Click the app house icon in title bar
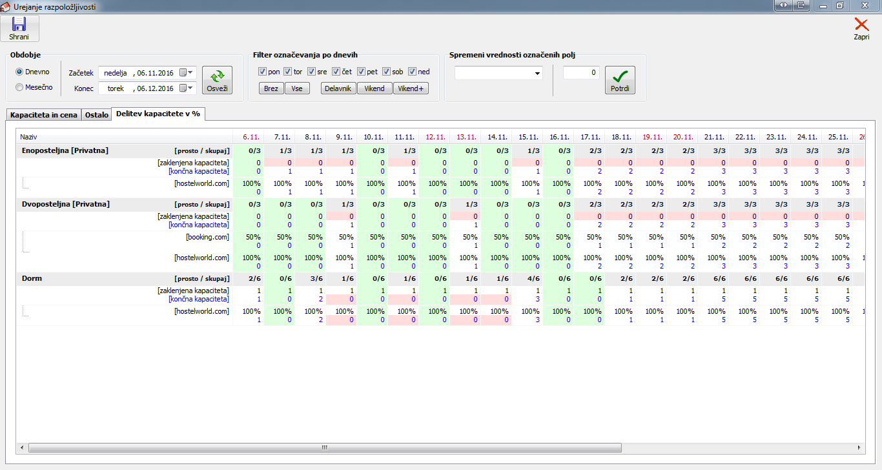 [6, 6]
